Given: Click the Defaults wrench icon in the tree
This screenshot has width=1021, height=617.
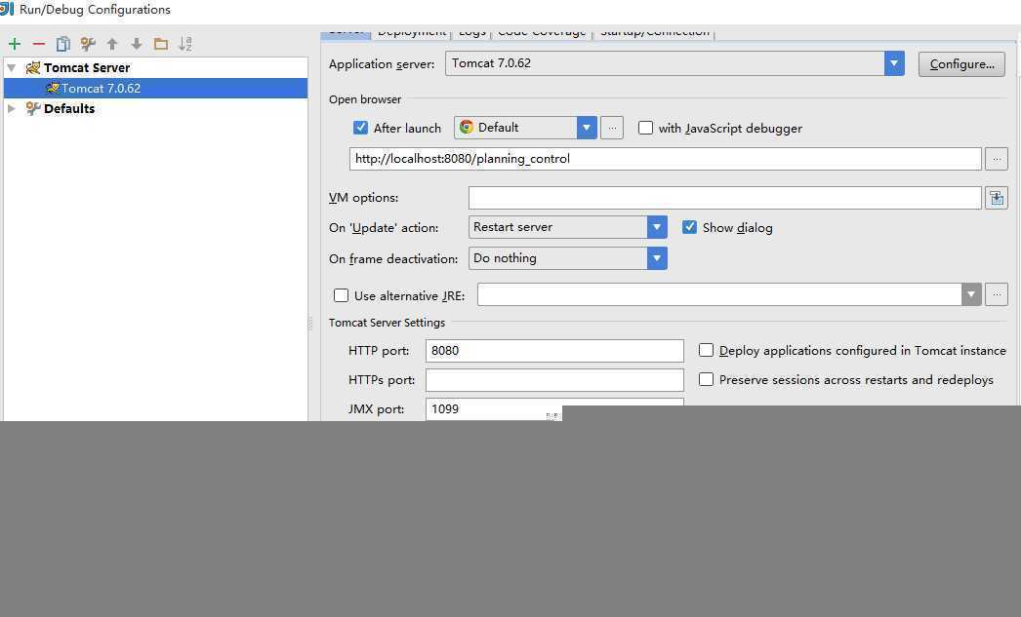Looking at the screenshot, I should point(32,108).
